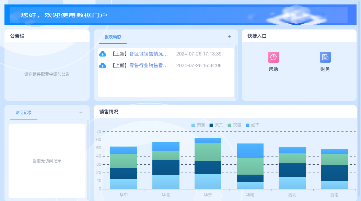Open report link 各区域销售情况...

(x=149, y=54)
